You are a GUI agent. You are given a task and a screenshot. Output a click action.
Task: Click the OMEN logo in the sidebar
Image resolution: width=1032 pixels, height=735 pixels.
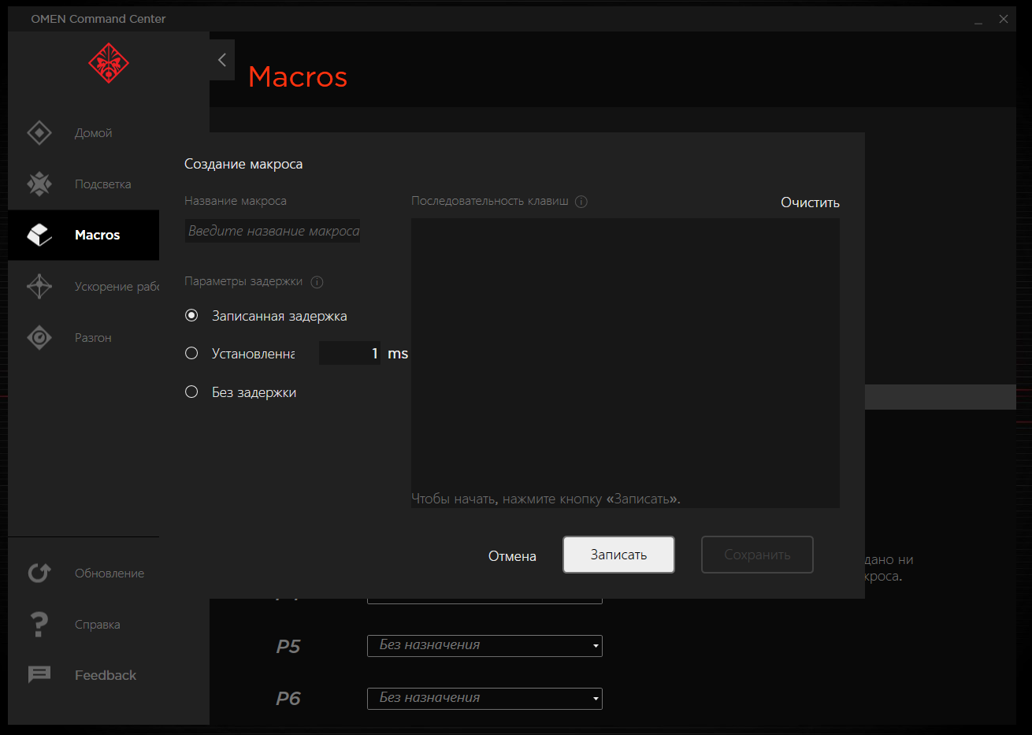point(109,63)
